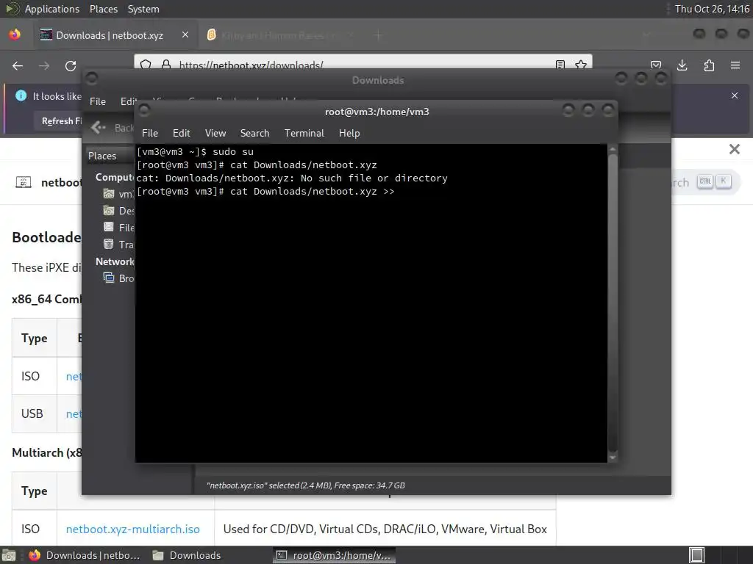Reload the page in Firefox
The height and width of the screenshot is (564, 753).
click(x=71, y=65)
